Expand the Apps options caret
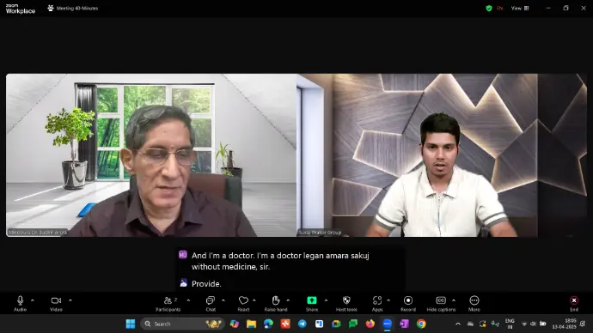593x333 pixels. (x=388, y=300)
